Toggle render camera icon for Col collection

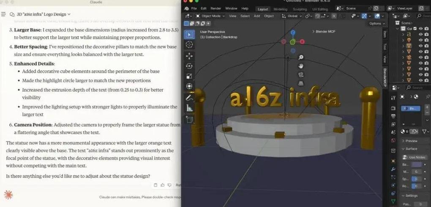426,29
